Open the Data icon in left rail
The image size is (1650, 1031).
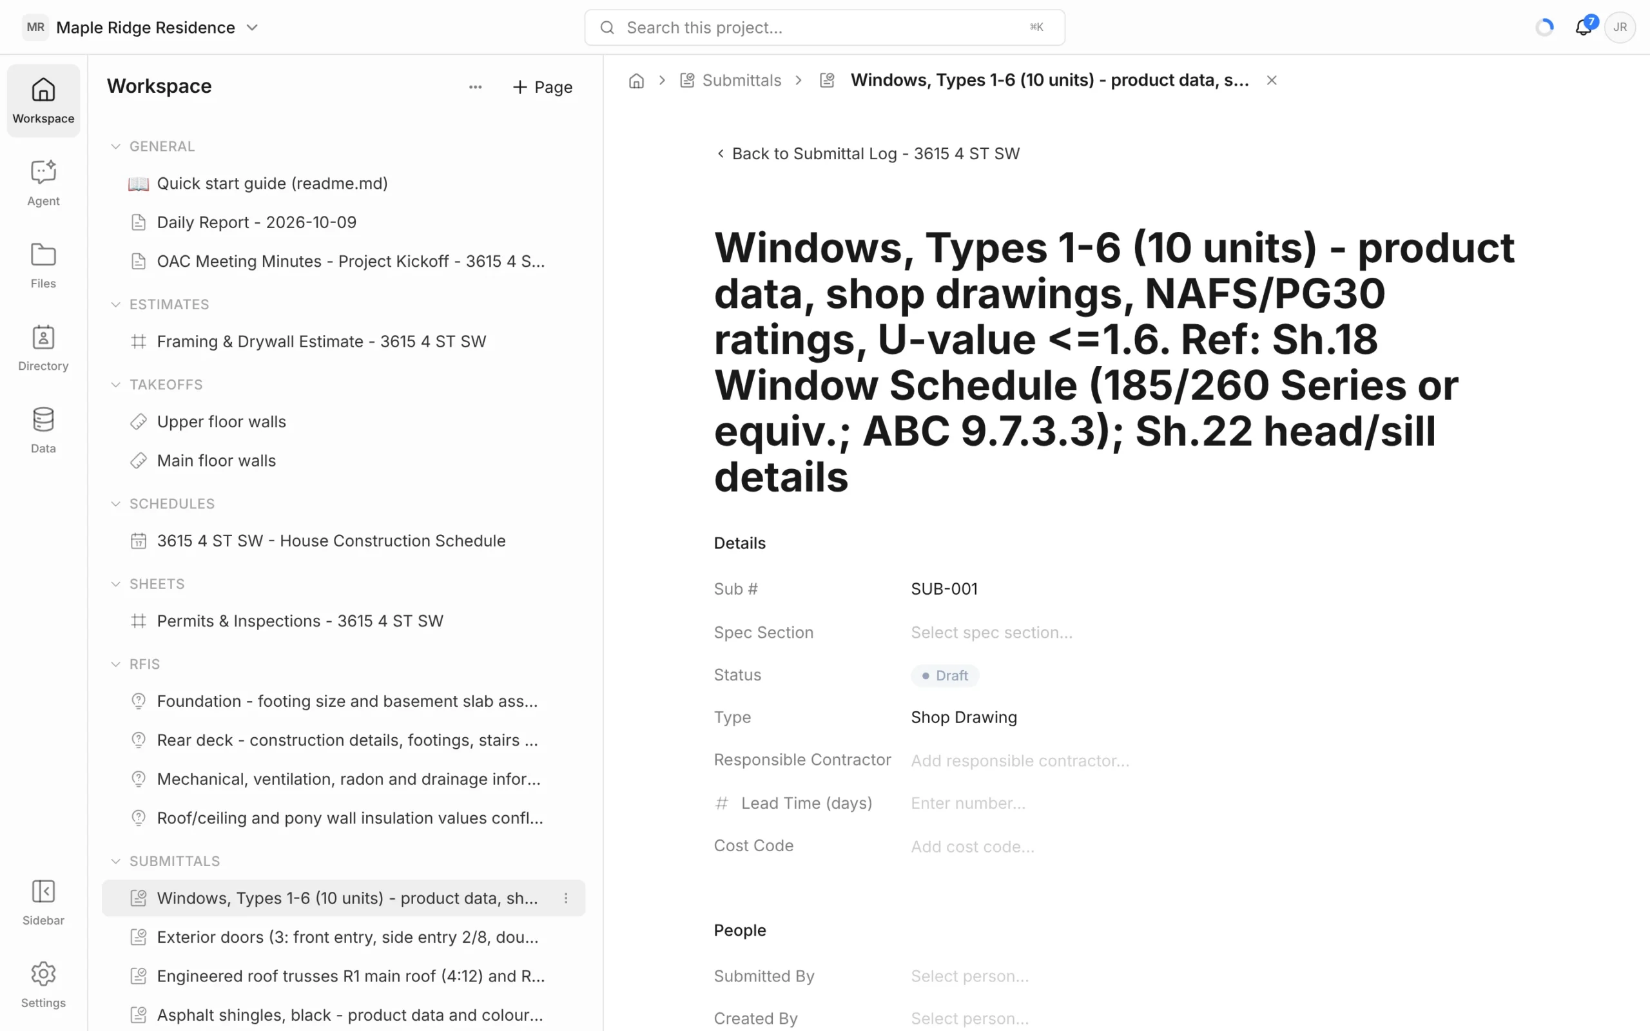[x=43, y=430]
